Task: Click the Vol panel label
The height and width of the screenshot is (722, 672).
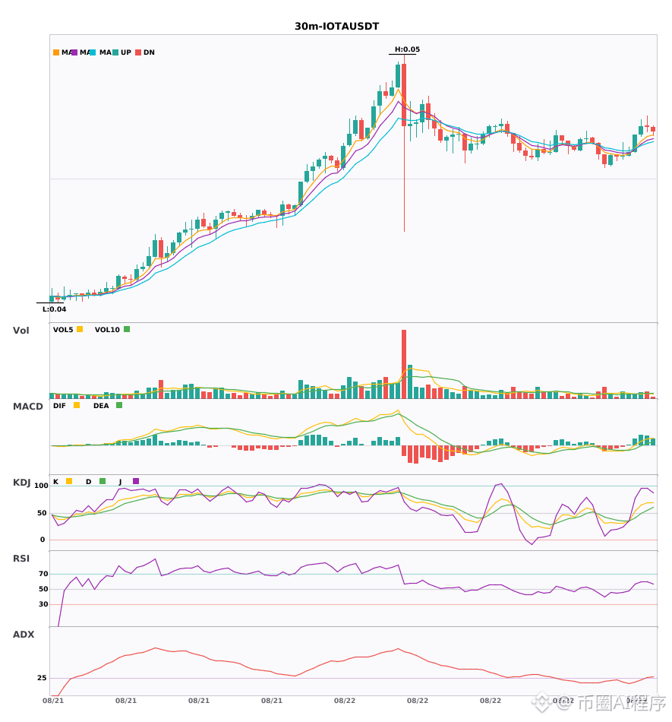Action: tap(21, 331)
